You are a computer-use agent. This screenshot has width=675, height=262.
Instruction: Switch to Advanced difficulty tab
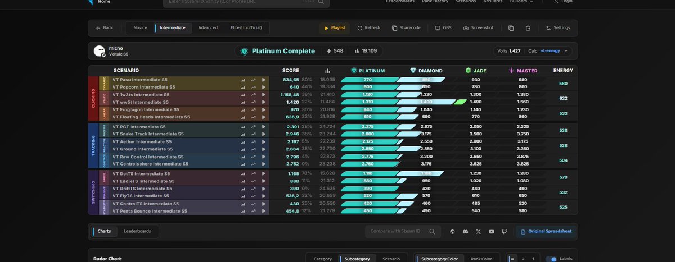pos(208,28)
